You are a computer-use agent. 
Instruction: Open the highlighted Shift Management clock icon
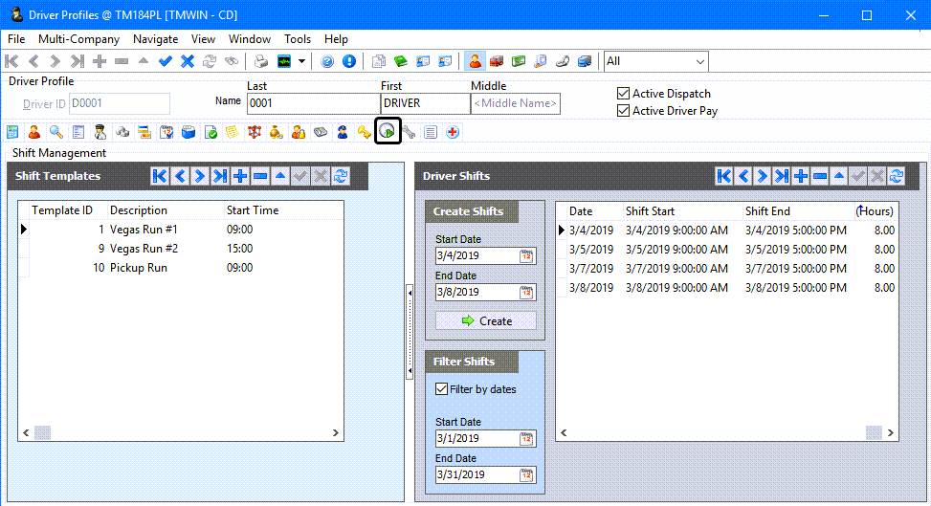[x=387, y=132]
